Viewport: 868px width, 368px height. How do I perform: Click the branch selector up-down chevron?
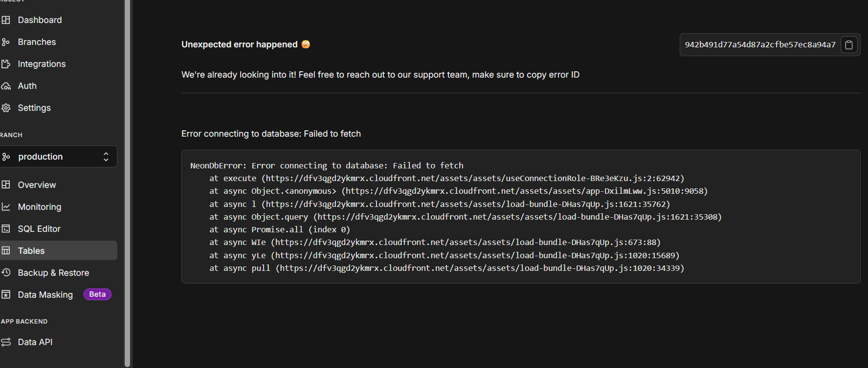click(x=106, y=157)
